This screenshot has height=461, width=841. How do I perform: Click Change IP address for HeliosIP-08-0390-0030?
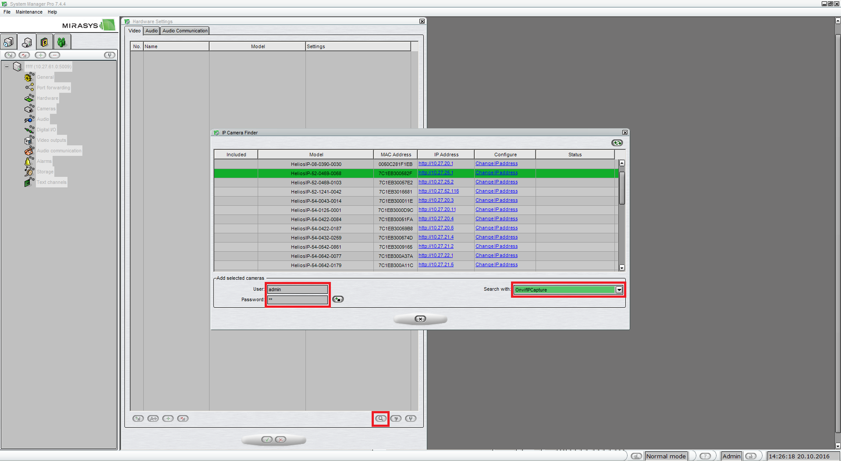496,164
